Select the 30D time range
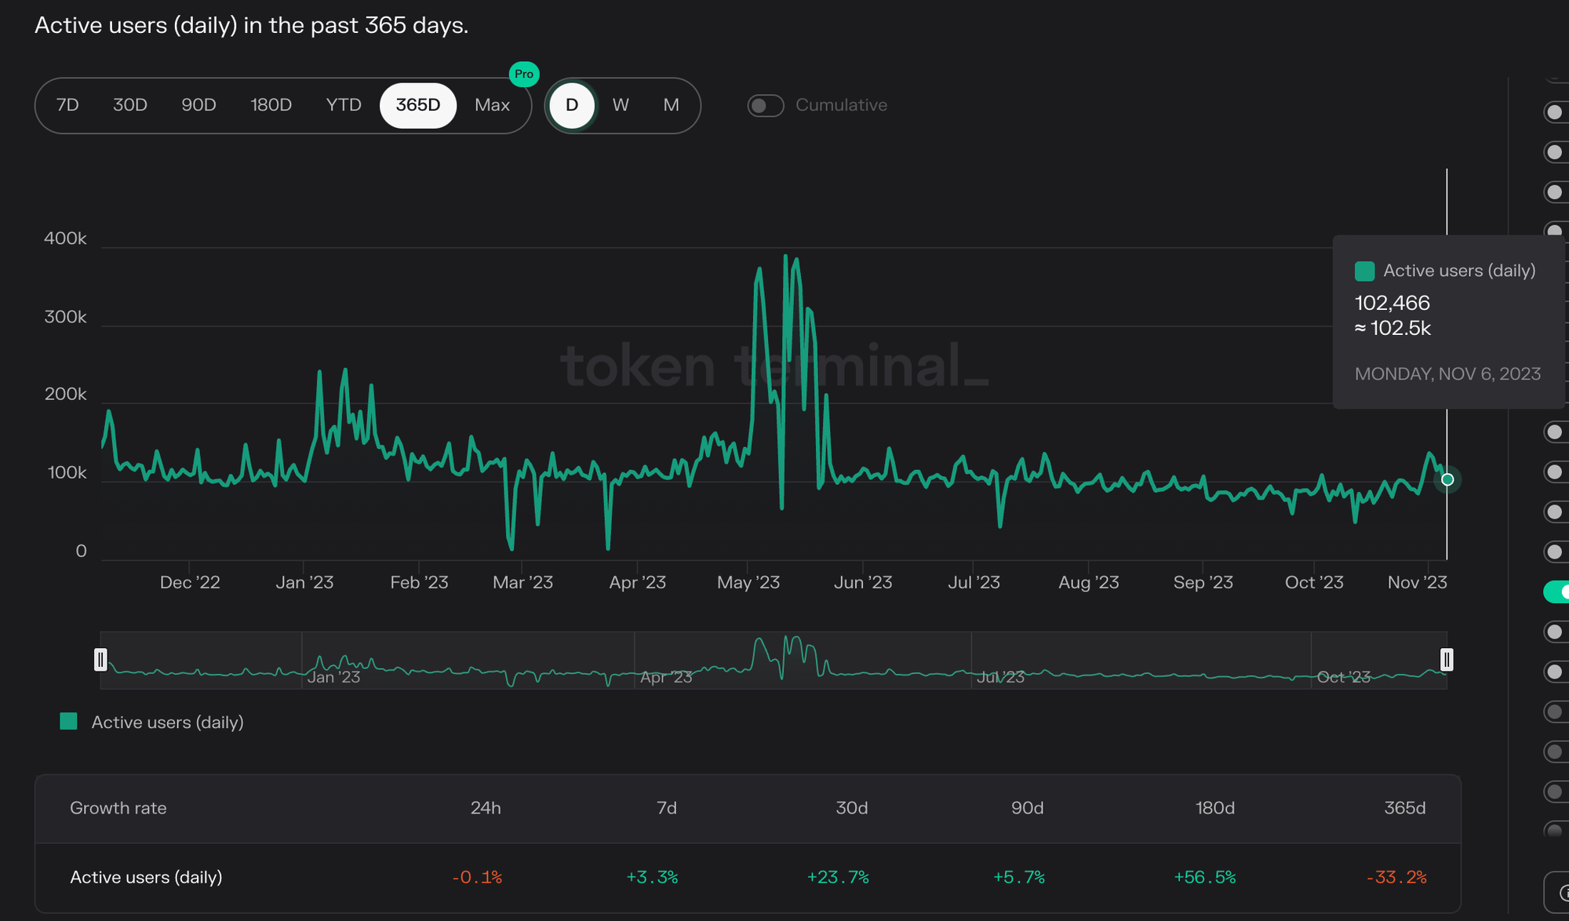Image resolution: width=1569 pixels, height=921 pixels. (x=130, y=105)
